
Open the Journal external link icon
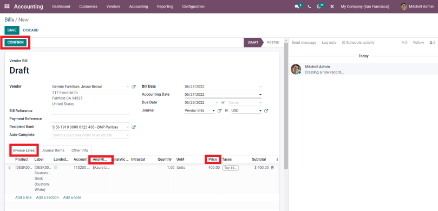pyautogui.click(x=220, y=111)
